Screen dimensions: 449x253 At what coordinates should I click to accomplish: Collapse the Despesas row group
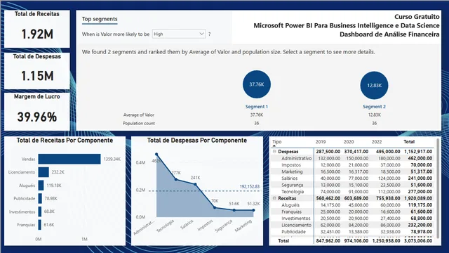[x=274, y=151]
